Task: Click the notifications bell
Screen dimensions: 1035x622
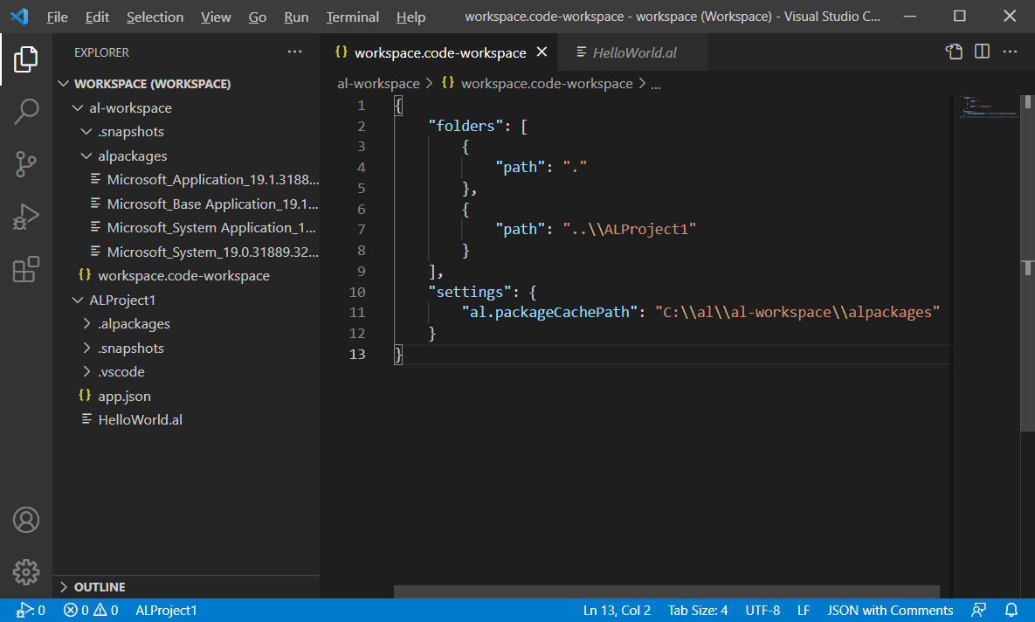Action: coord(1011,610)
